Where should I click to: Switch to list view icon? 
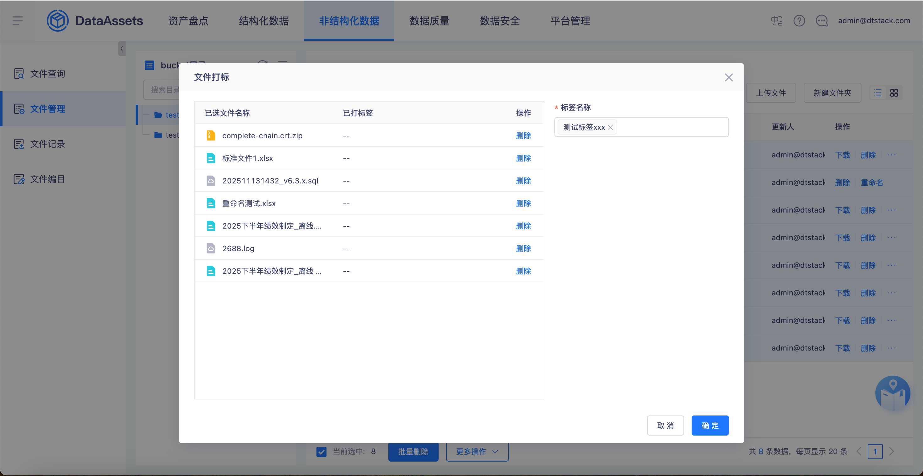click(877, 93)
